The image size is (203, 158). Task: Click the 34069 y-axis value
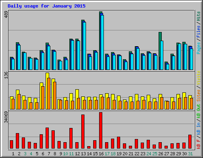coord(6,117)
